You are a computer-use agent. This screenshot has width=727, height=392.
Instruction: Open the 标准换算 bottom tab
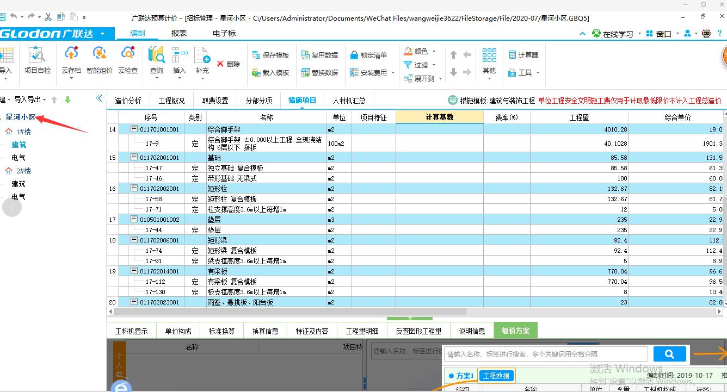[x=221, y=331]
